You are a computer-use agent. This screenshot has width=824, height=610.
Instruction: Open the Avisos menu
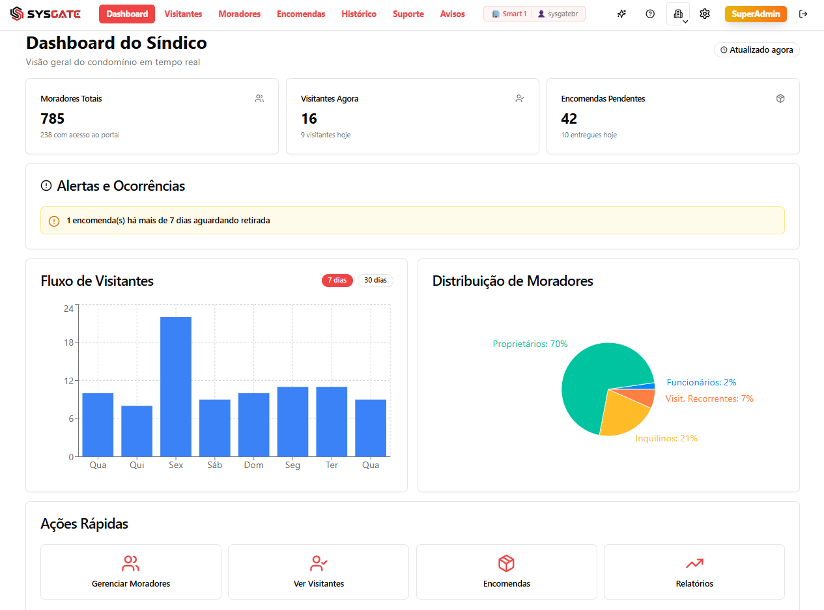coord(453,14)
